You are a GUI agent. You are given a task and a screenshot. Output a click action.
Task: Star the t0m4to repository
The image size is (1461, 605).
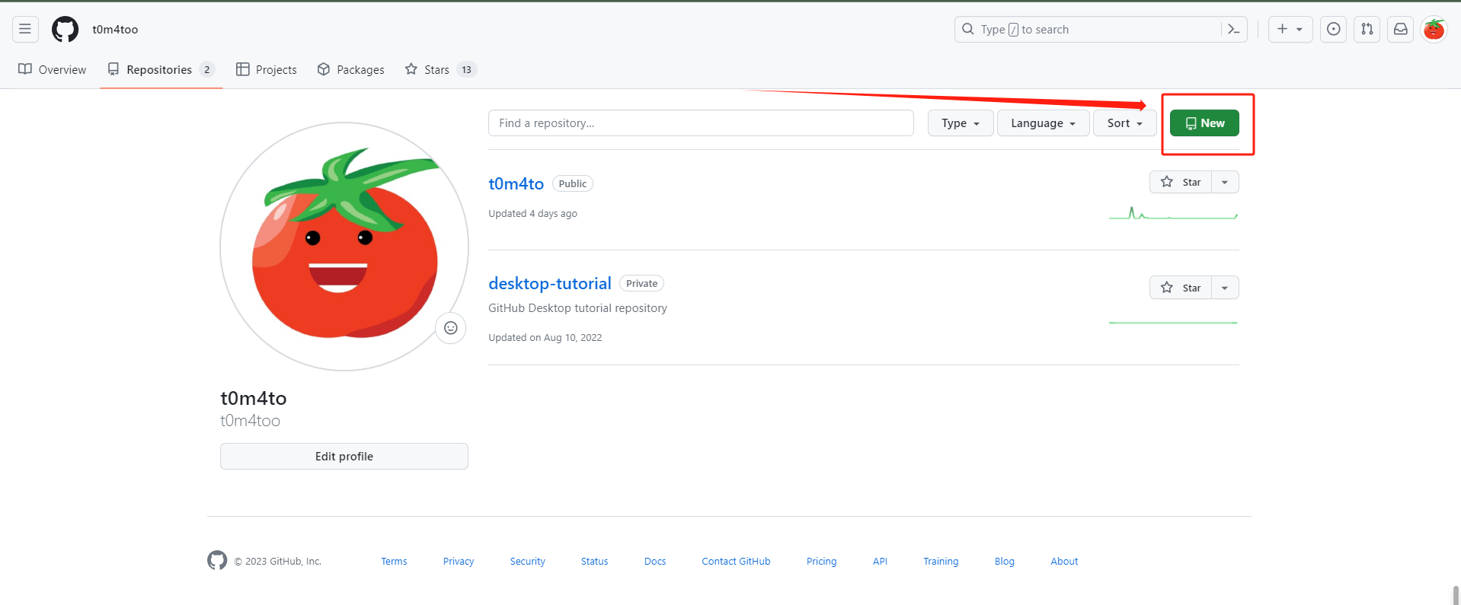1181,182
